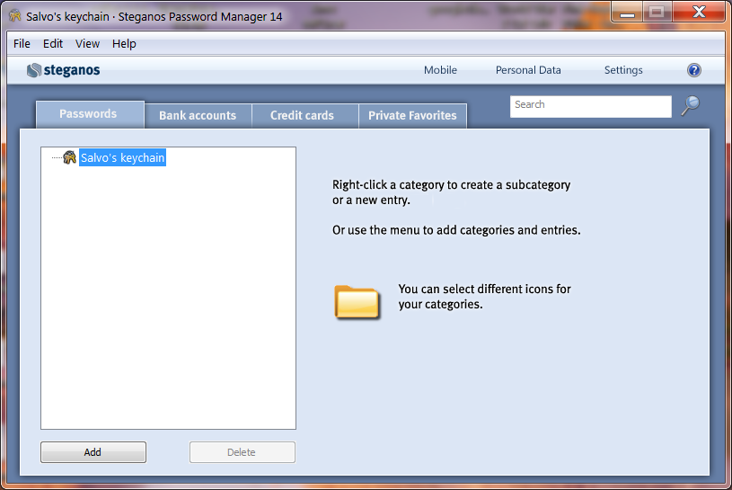Image resolution: width=732 pixels, height=490 pixels.
Task: Click 'You can select different icons' text
Action: (484, 297)
